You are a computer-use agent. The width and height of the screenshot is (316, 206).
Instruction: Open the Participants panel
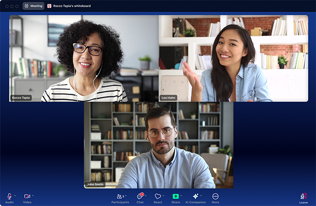pyautogui.click(x=119, y=196)
